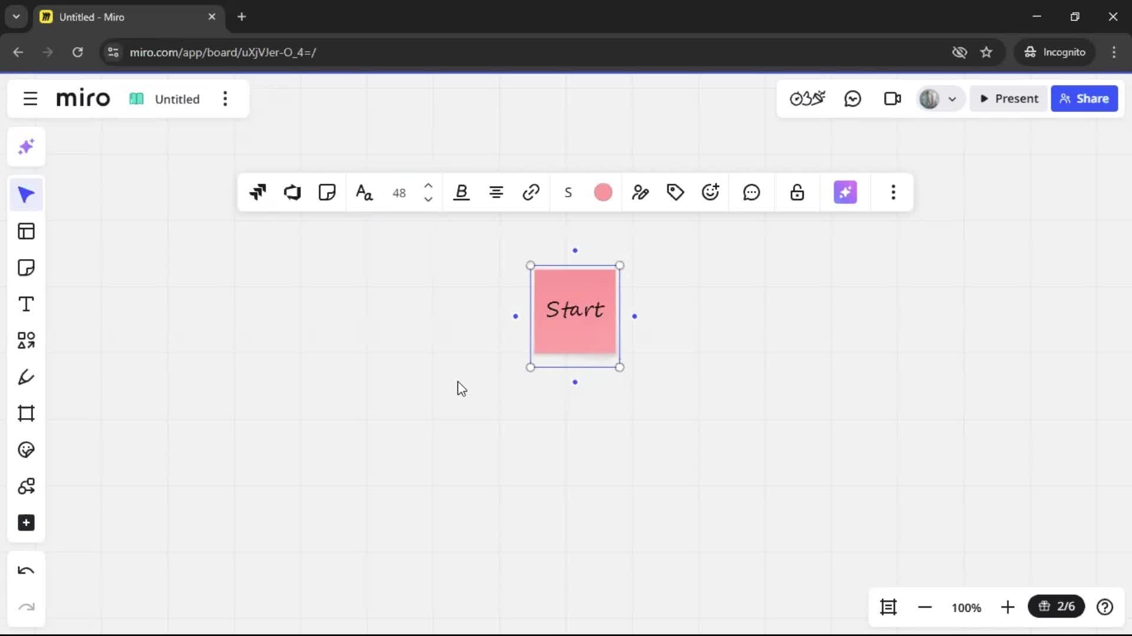Open board options three-dot menu near Untitled
The width and height of the screenshot is (1132, 636).
click(x=225, y=99)
